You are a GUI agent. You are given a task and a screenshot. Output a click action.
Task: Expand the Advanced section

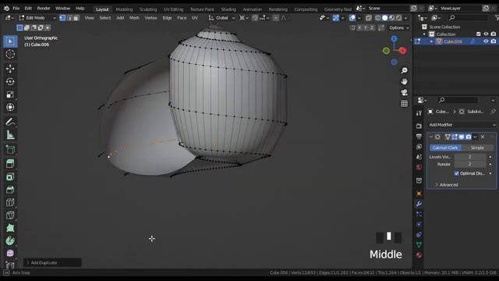click(447, 185)
